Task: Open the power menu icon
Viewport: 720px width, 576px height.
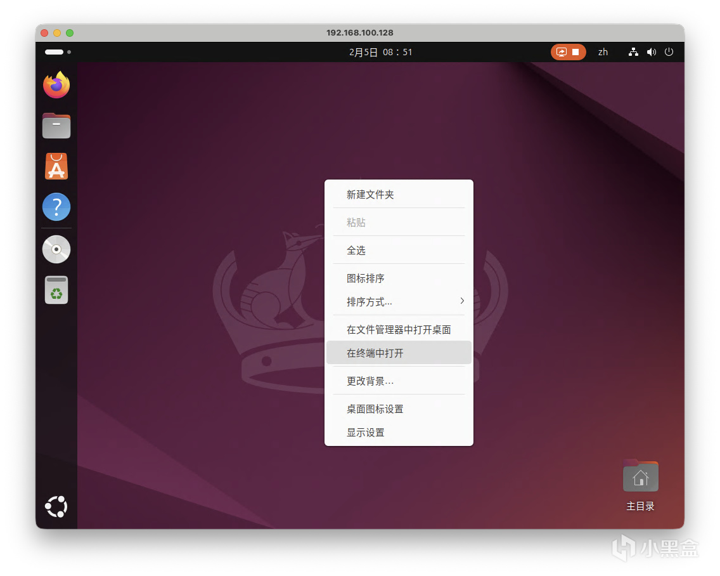Action: click(669, 52)
